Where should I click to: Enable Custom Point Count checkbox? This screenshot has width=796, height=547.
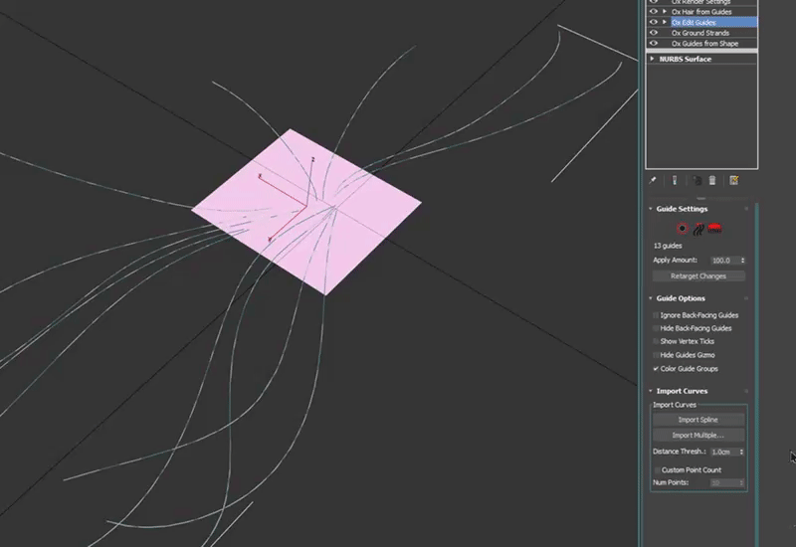pos(655,470)
